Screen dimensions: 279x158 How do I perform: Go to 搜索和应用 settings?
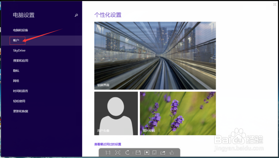click(21, 61)
